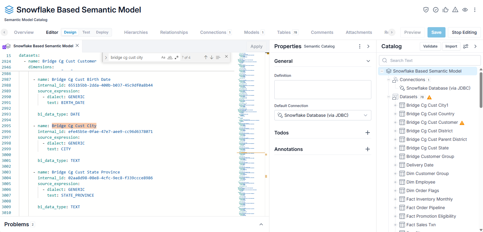Go to previous find match

[x=206, y=57]
